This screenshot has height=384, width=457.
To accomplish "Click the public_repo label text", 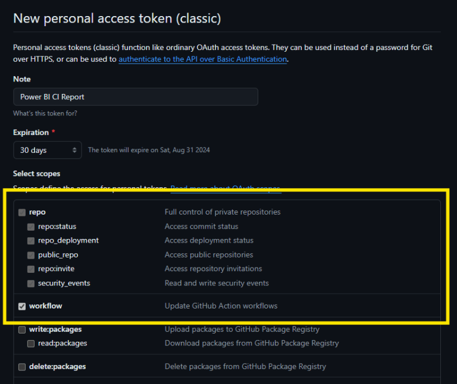I will point(58,255).
